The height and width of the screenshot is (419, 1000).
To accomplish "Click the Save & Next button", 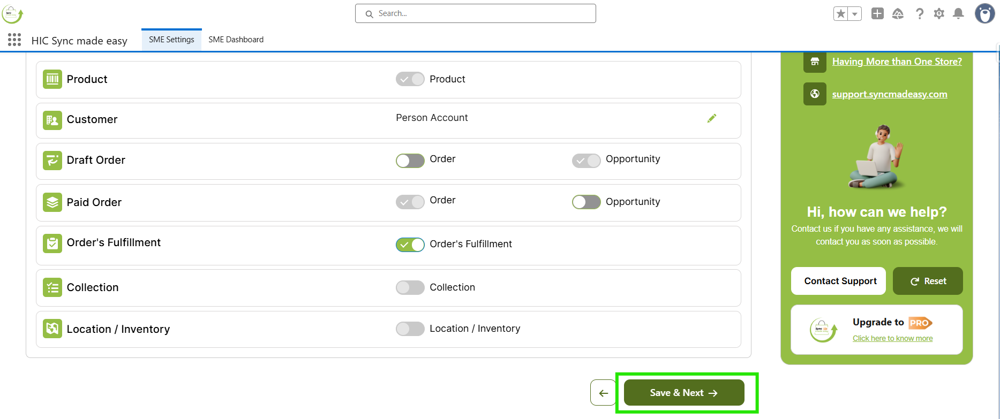I will (x=683, y=393).
